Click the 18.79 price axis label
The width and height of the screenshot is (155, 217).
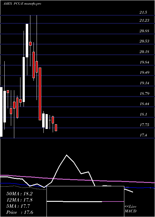[144, 94]
